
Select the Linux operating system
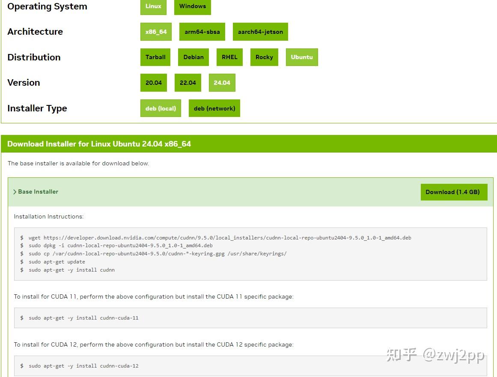click(153, 6)
